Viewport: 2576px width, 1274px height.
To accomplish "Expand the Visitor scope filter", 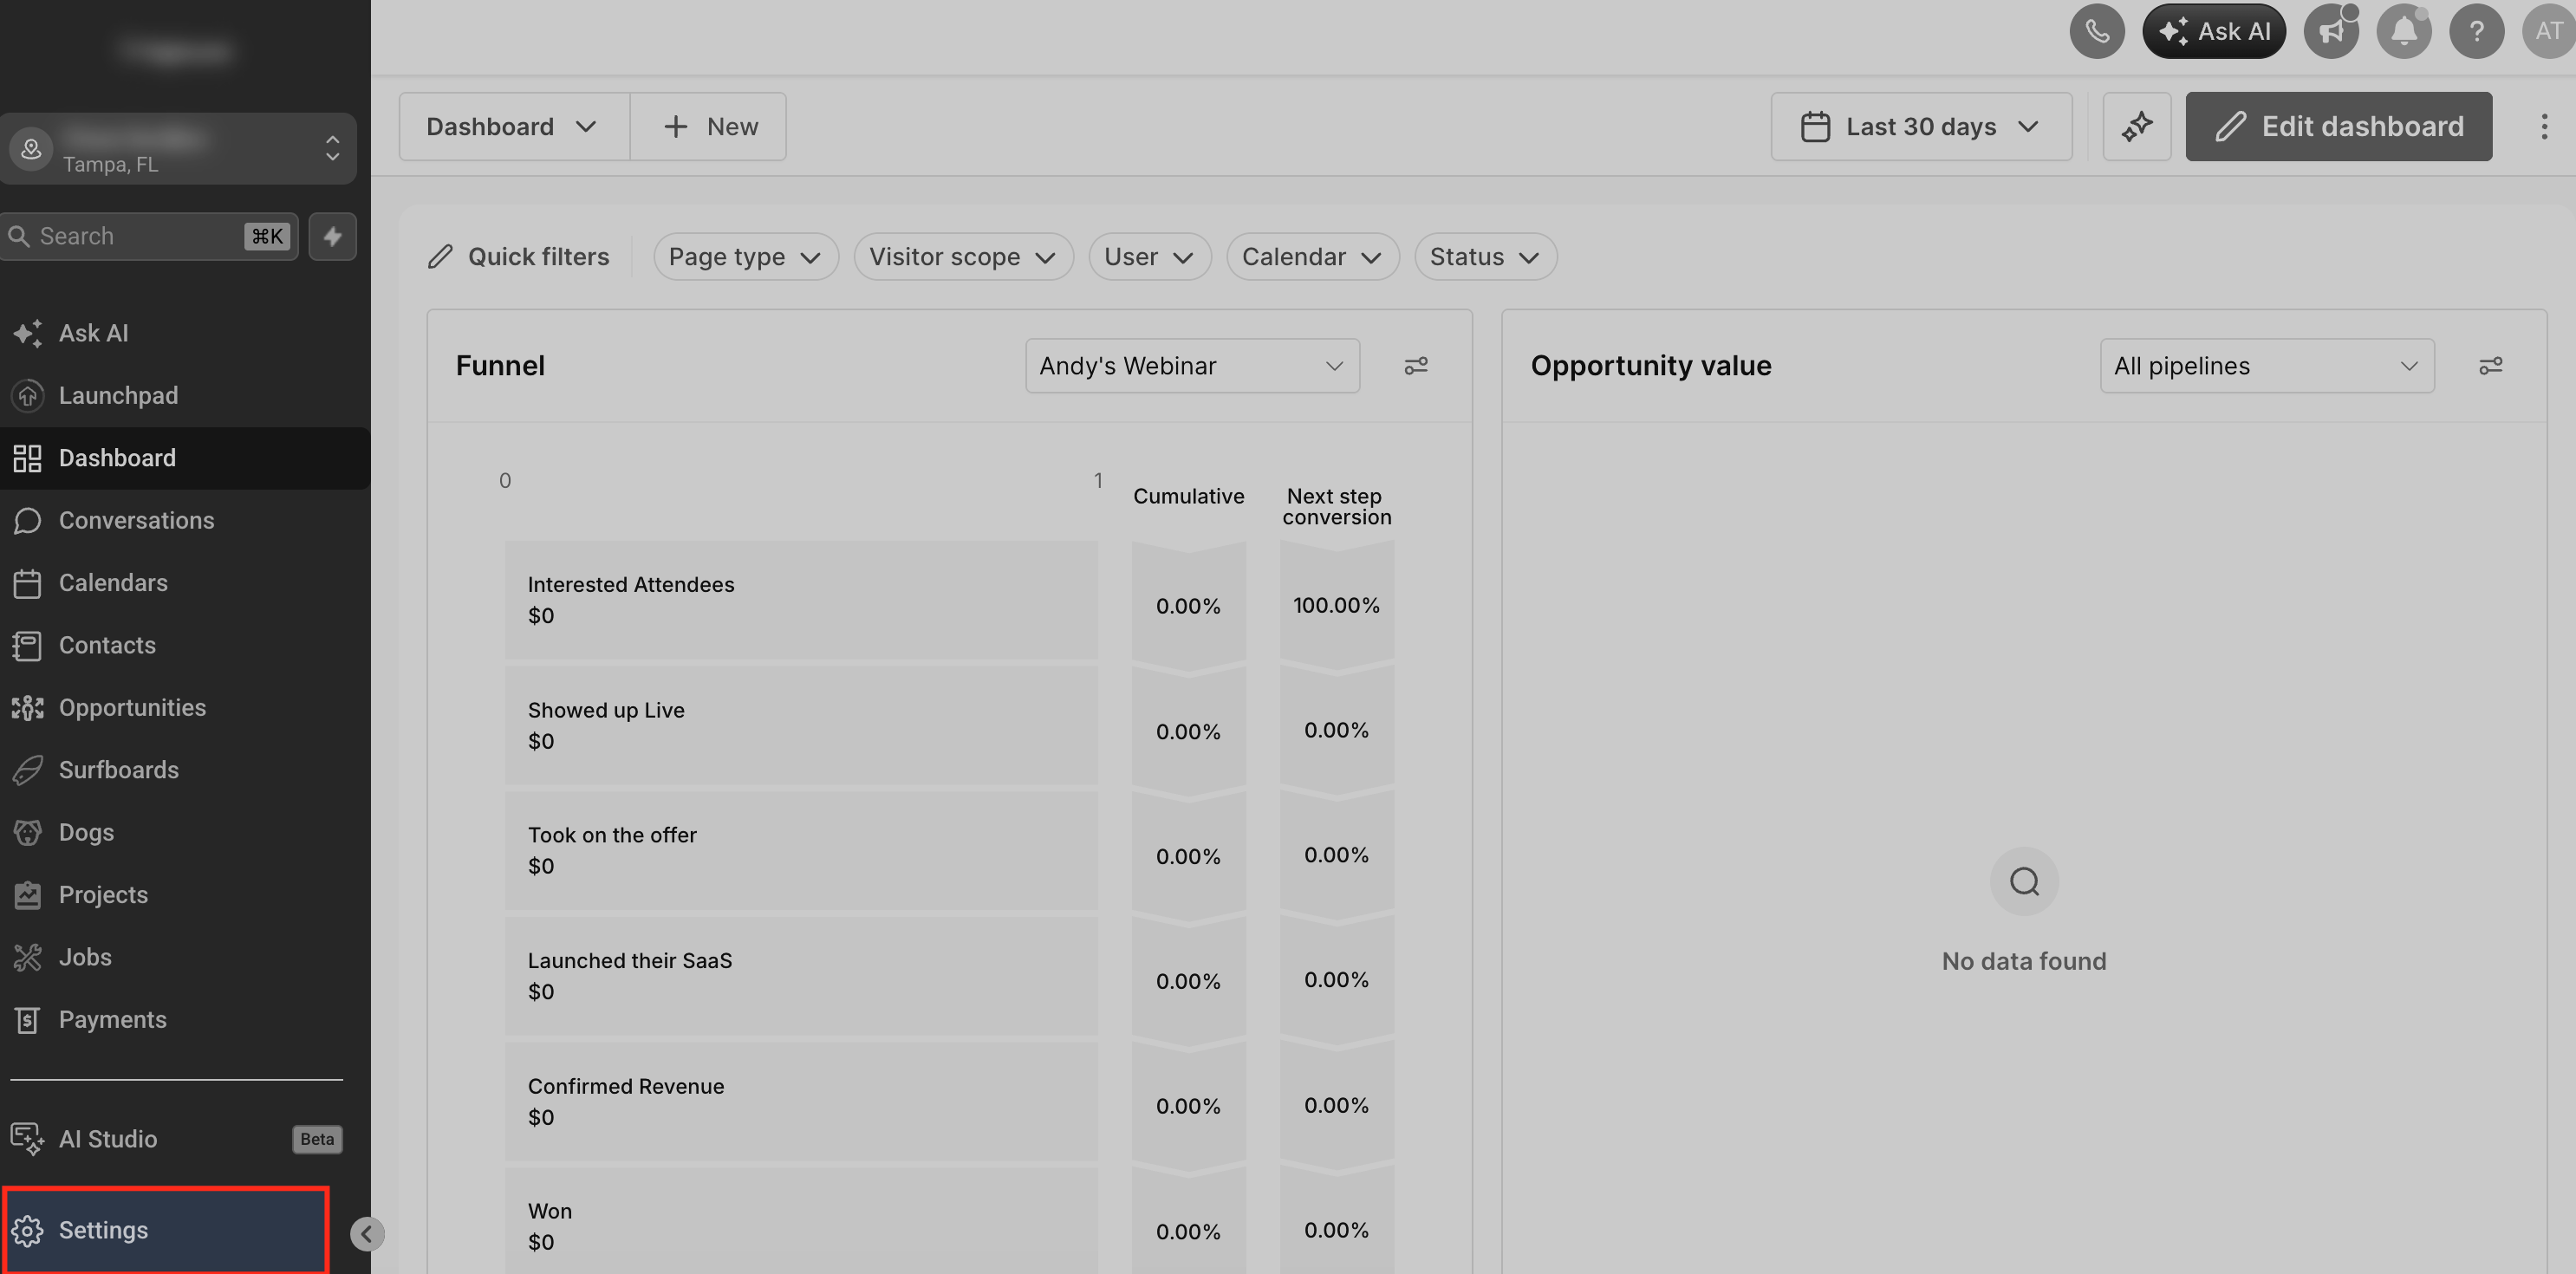I will point(963,257).
